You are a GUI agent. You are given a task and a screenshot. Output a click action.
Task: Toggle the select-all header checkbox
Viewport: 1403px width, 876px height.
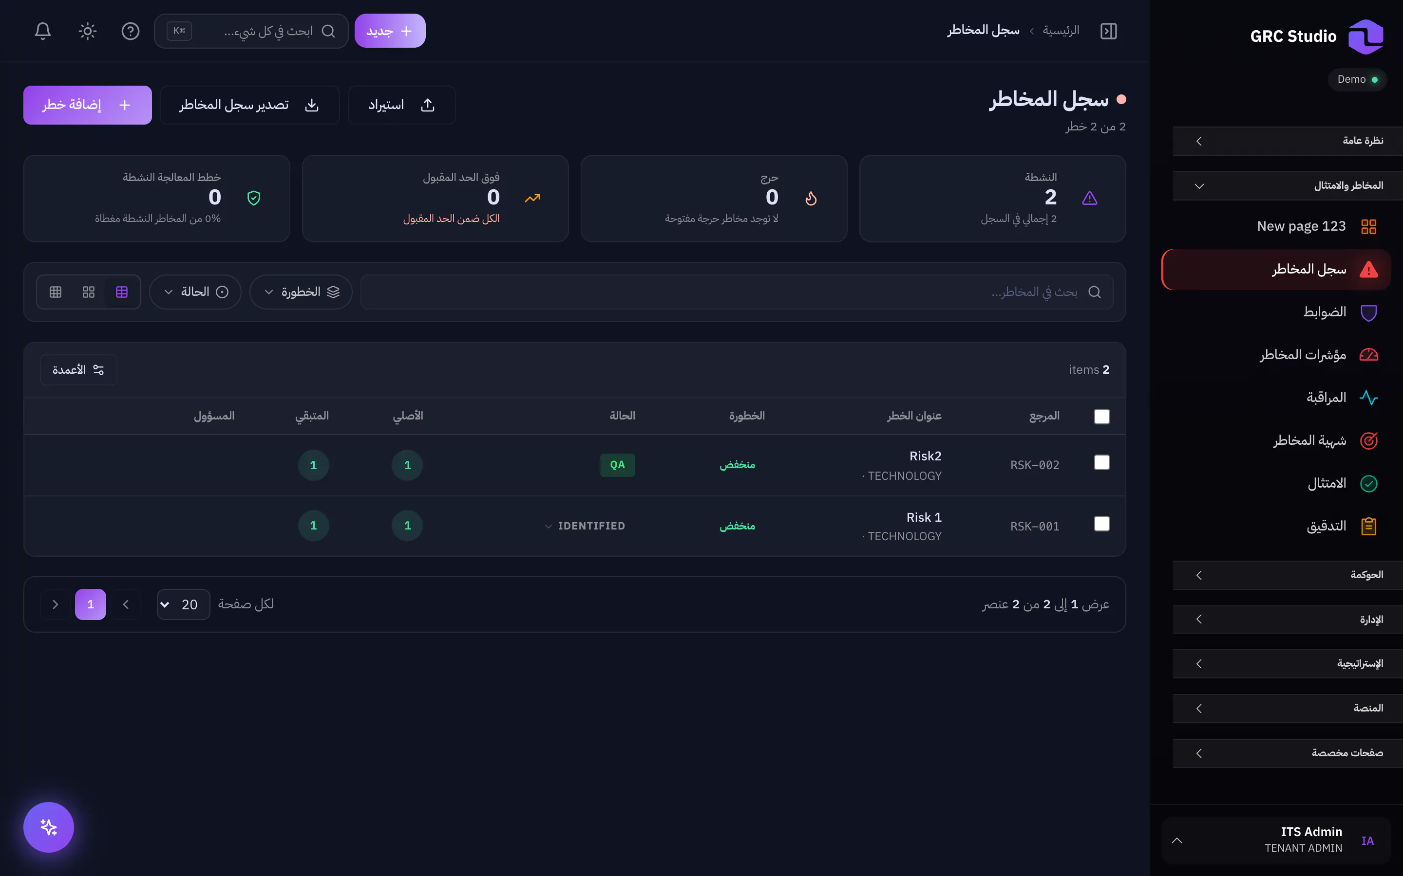coord(1101,417)
